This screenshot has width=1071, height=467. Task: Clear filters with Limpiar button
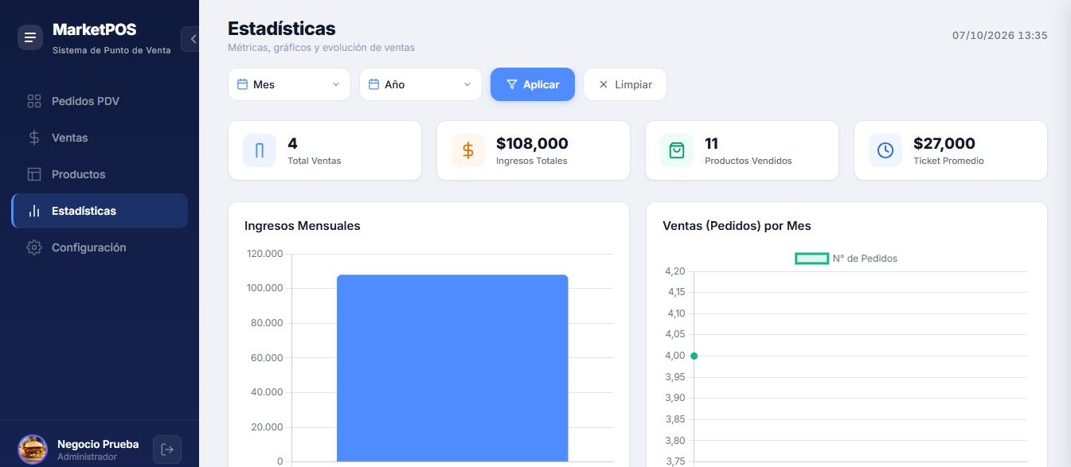[625, 84]
